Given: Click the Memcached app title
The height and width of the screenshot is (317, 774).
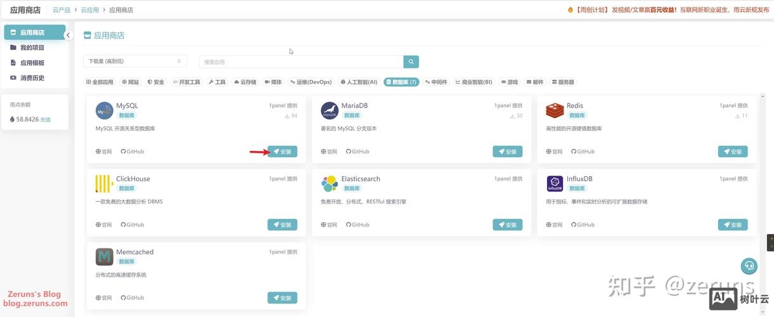Looking at the screenshot, I should coord(135,252).
